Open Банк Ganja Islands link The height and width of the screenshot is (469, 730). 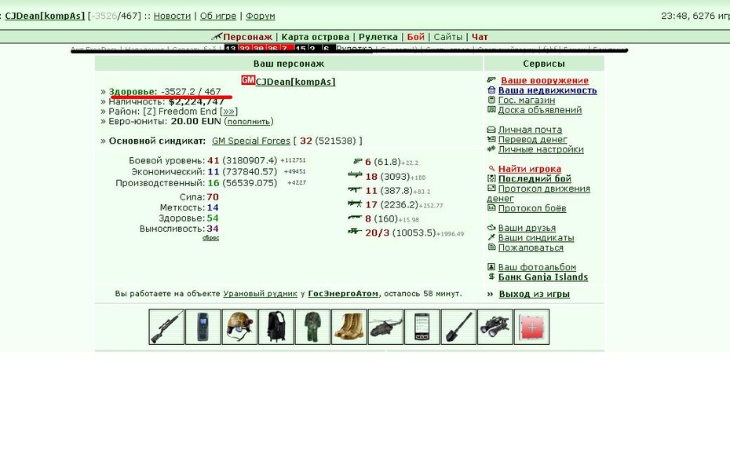tap(543, 277)
